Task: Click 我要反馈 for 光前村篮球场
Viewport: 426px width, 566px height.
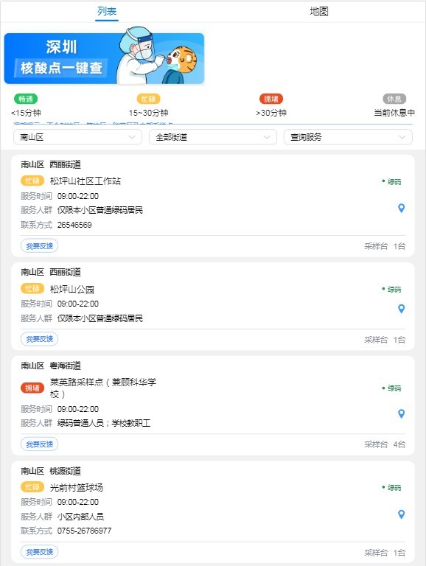Action: pyautogui.click(x=39, y=552)
